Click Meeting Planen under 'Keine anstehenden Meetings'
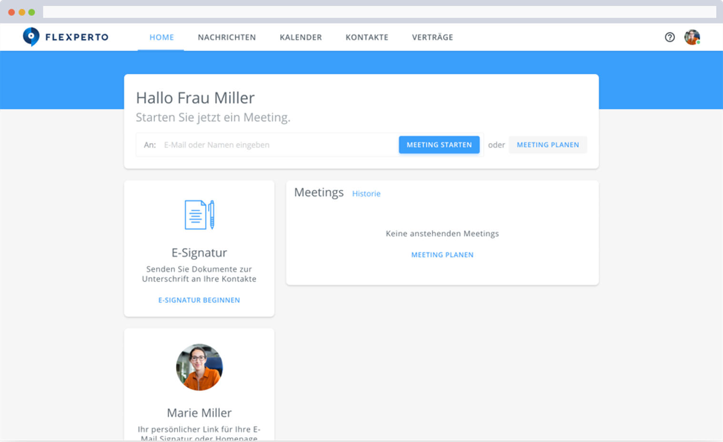This screenshot has height=442, width=723. point(442,255)
